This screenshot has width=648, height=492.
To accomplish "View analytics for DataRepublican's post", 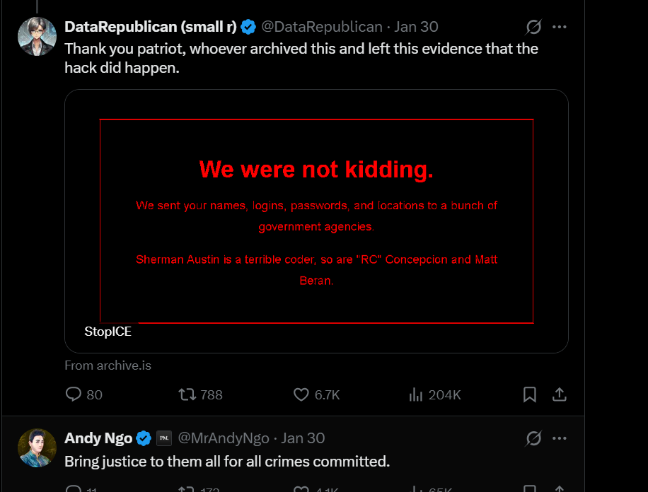I will 416,394.
